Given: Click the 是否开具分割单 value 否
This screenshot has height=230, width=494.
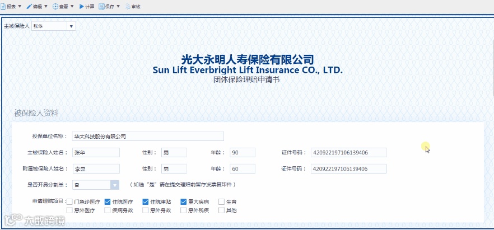Looking at the screenshot, I should (91, 185).
